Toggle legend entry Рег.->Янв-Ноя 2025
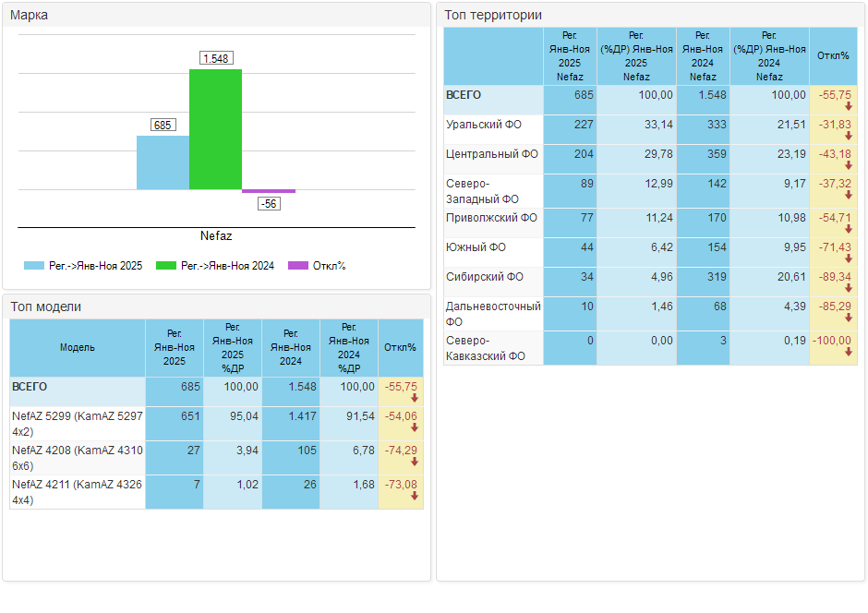The image size is (868, 613). click(x=83, y=266)
